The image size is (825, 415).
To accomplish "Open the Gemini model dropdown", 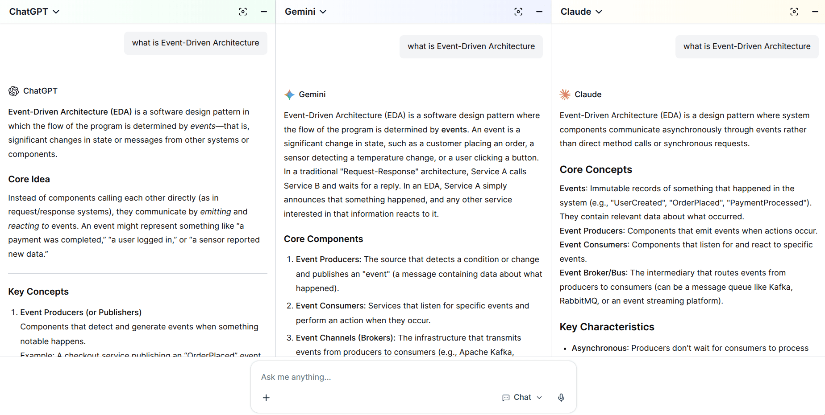I will pyautogui.click(x=306, y=12).
